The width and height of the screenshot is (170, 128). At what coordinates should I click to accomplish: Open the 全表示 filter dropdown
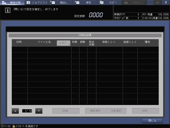pyautogui.click(x=63, y=43)
